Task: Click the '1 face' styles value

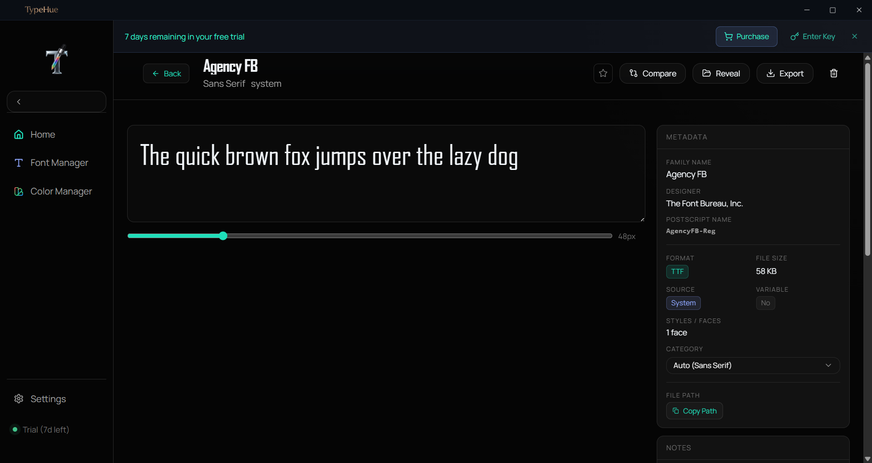Action: [677, 333]
